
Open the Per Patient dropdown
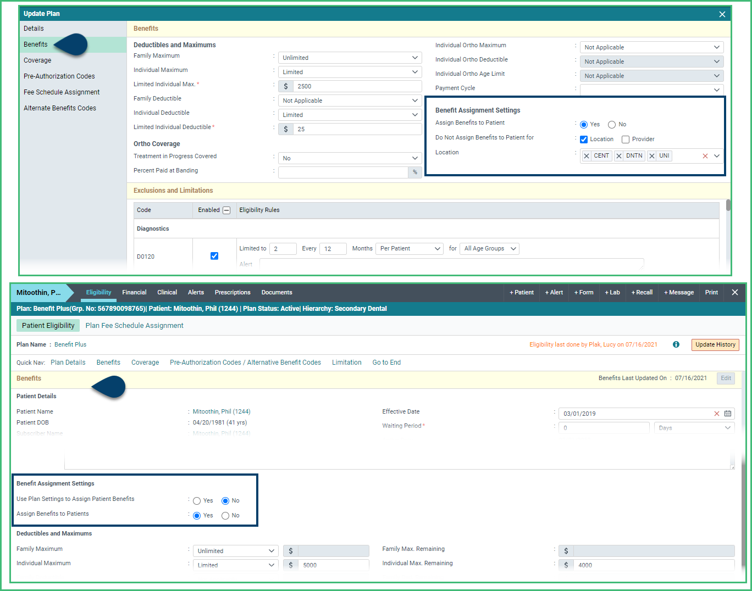[410, 249]
